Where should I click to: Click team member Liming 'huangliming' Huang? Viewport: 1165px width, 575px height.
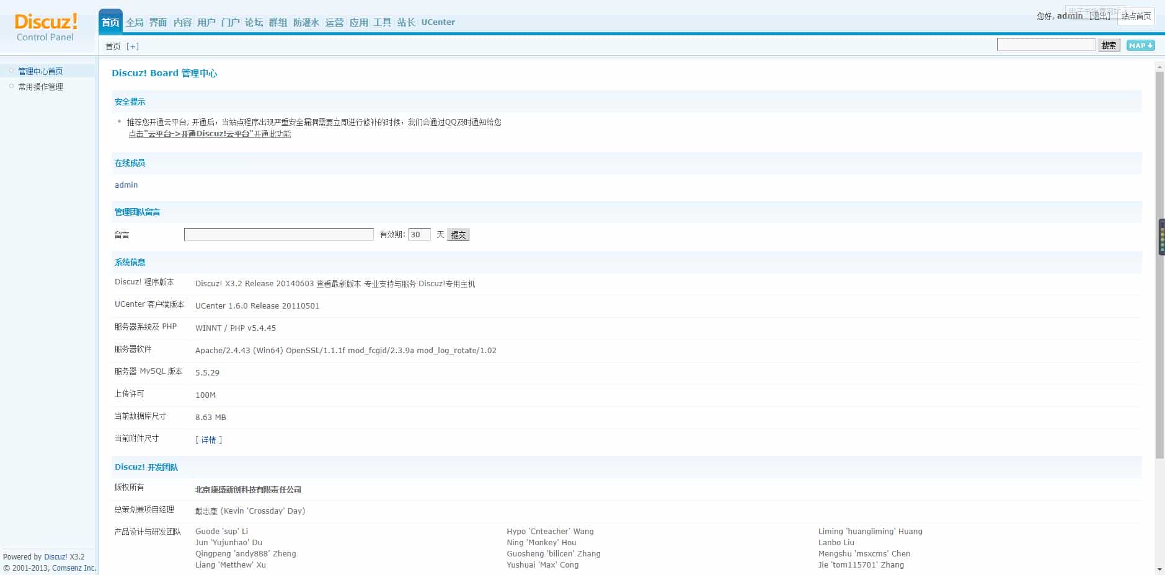pyautogui.click(x=870, y=532)
